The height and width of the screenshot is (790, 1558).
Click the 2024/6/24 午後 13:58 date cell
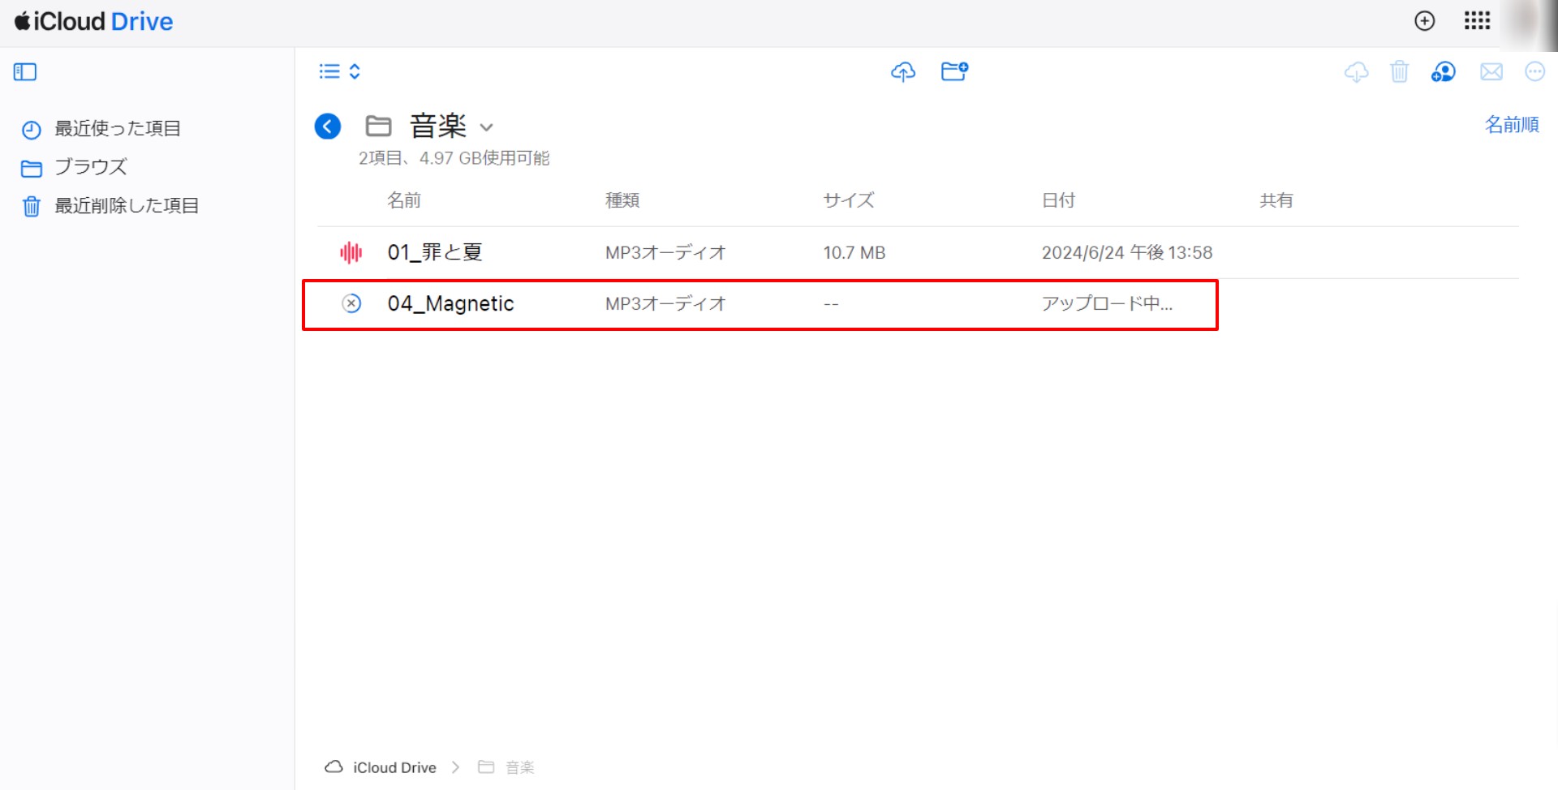tap(1126, 253)
